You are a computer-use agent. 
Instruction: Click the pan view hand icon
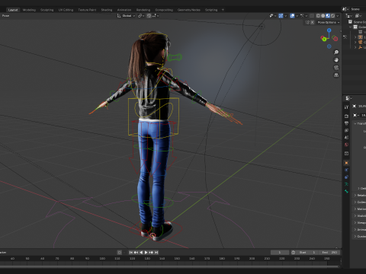[336, 60]
